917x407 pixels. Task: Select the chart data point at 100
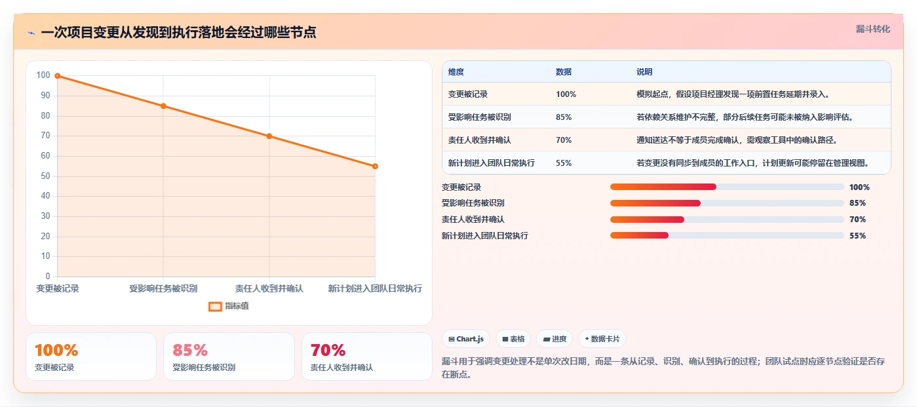[58, 76]
